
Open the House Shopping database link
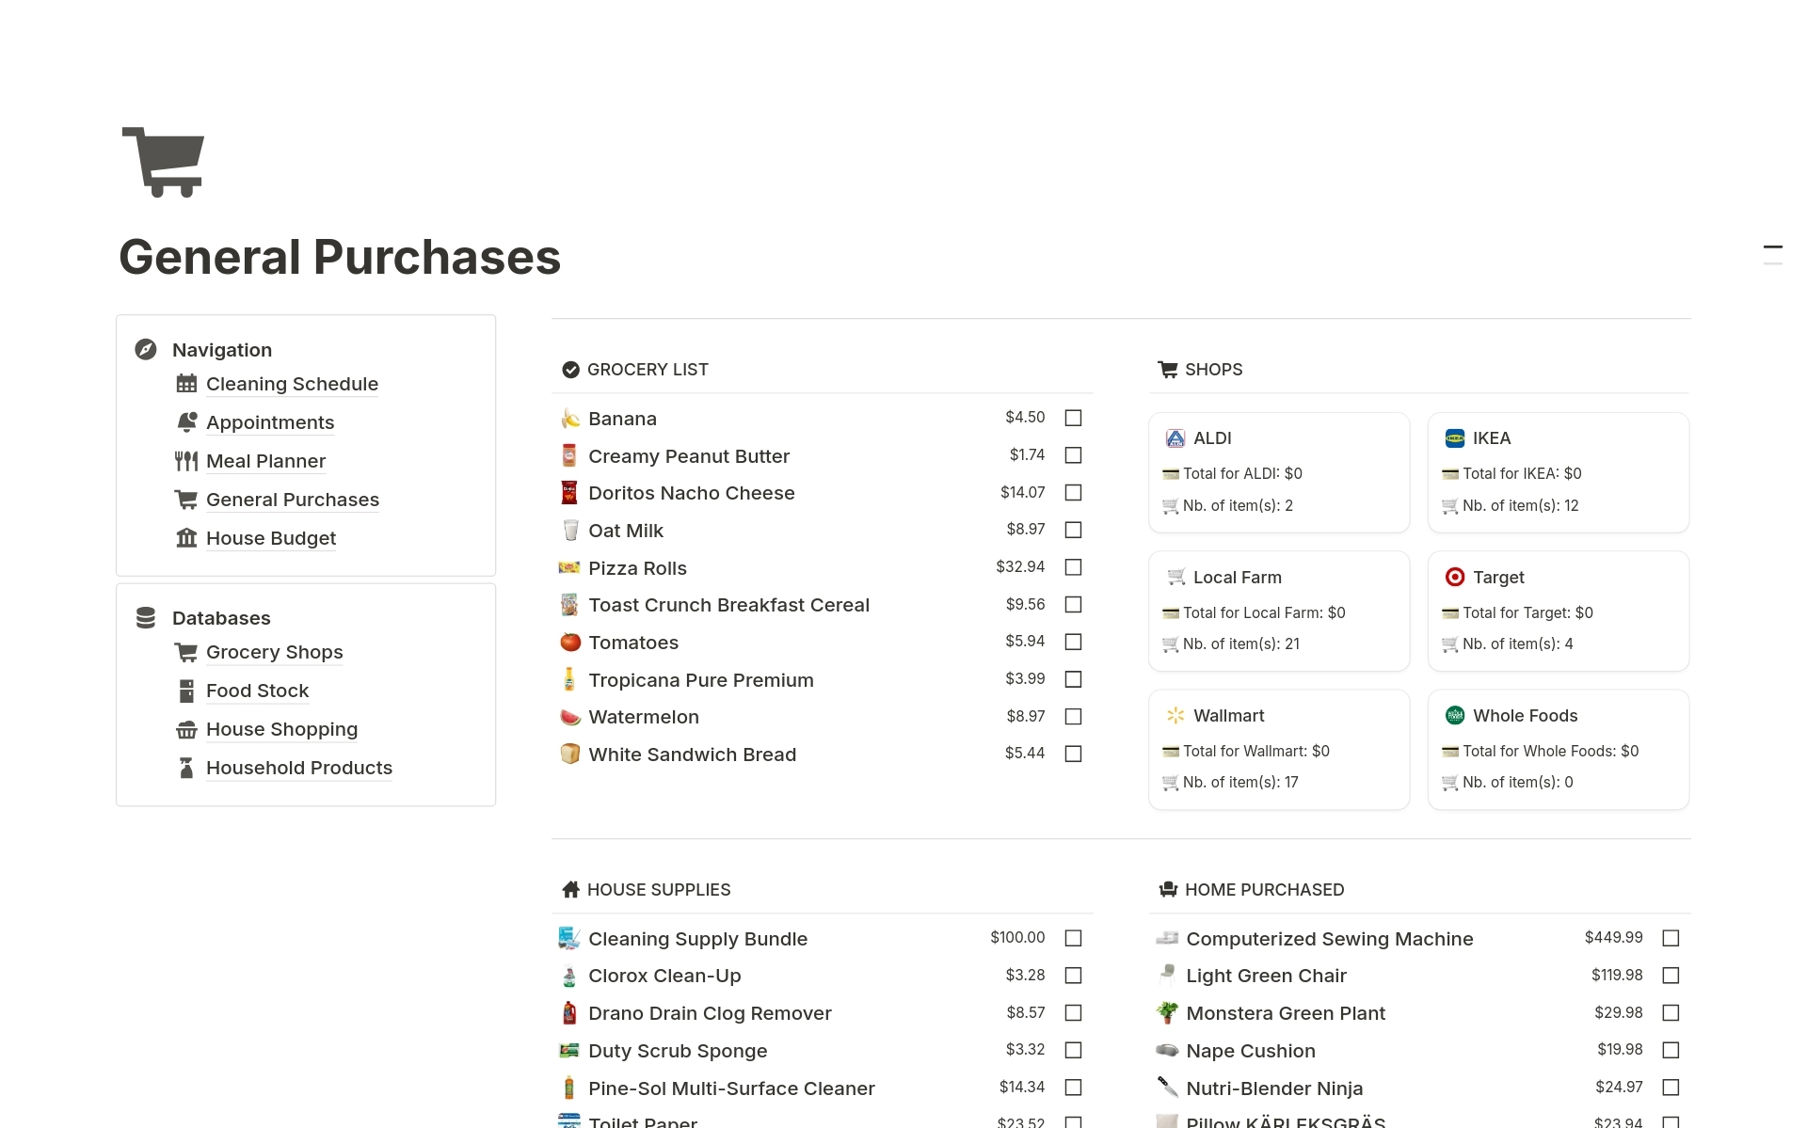coord(281,729)
